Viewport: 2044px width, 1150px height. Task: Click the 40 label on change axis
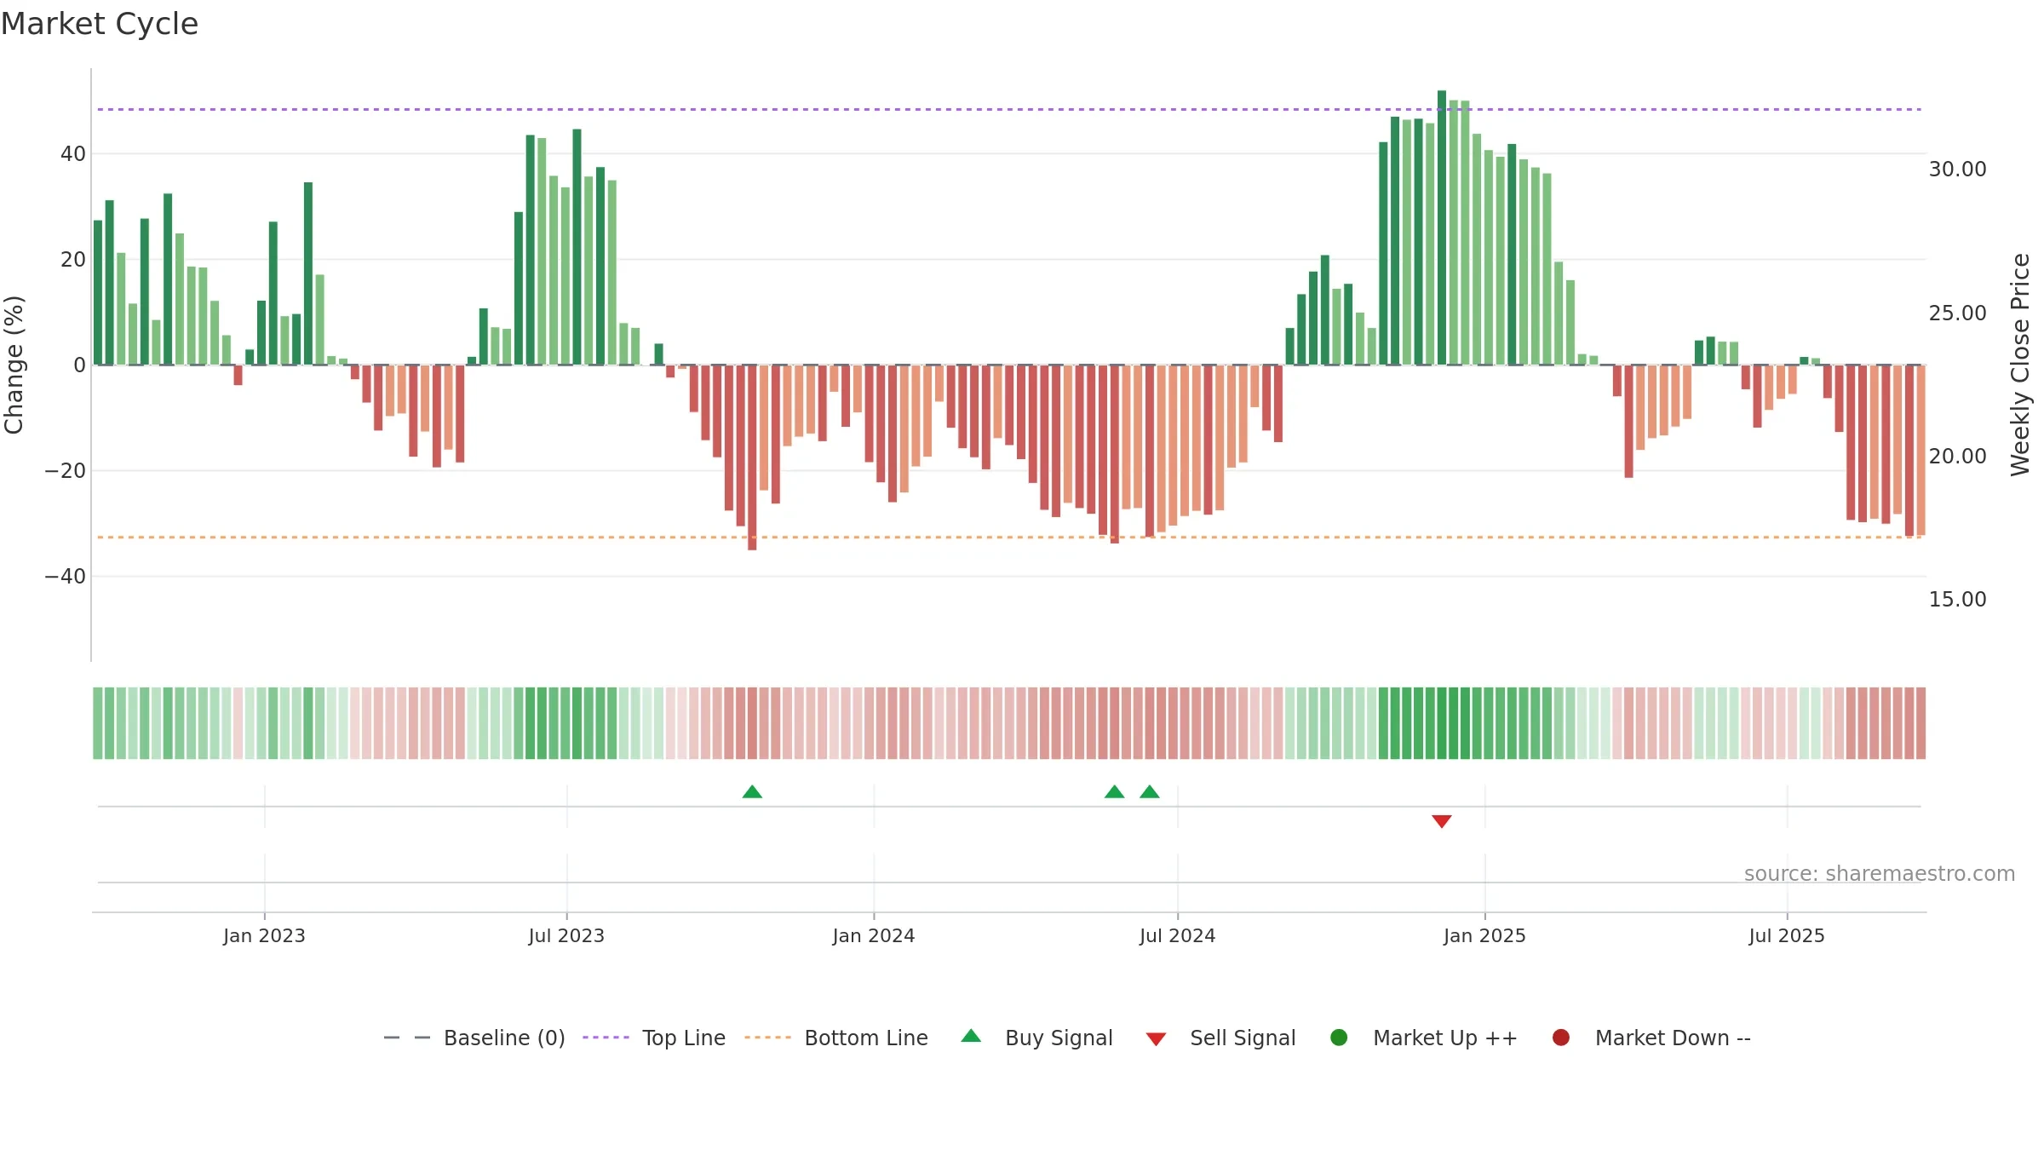coord(73,154)
